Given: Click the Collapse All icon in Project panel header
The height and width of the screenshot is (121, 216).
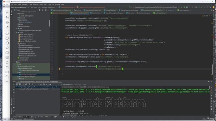Looking at the screenshot, I should [x=43, y=10].
